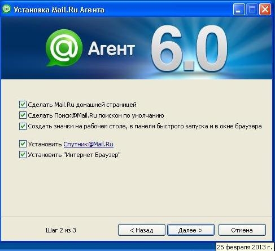Close the installer with the red X
275x251 pixels.
click(265, 9)
